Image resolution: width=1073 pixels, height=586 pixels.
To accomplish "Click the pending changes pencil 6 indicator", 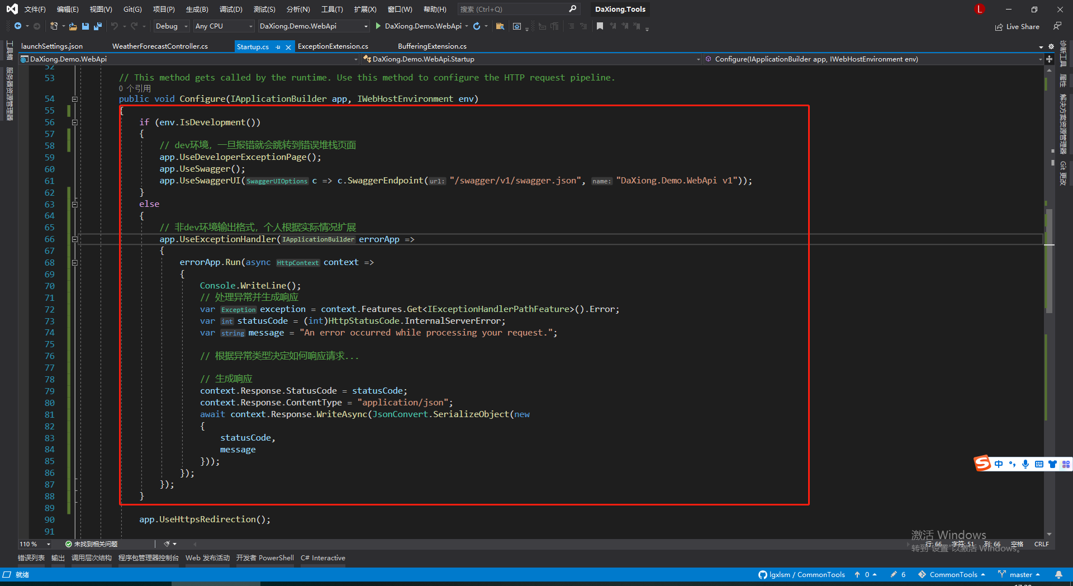I will tap(898, 574).
